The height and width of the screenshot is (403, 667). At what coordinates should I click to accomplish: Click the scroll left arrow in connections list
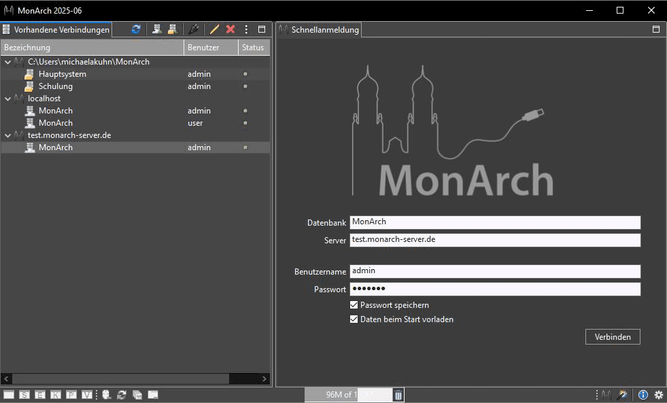[6, 379]
